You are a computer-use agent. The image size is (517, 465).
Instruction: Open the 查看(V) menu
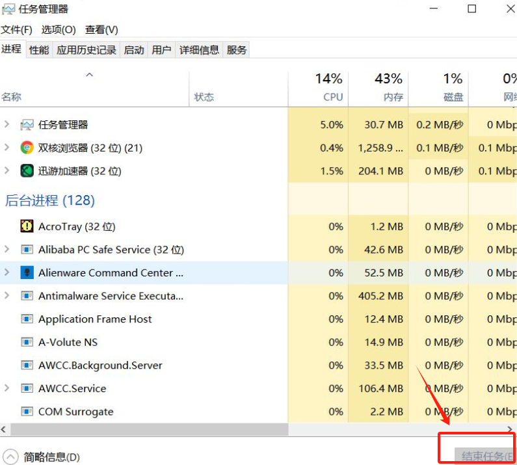click(101, 30)
